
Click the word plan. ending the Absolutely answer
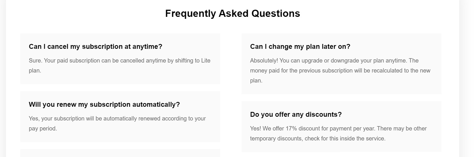point(256,80)
